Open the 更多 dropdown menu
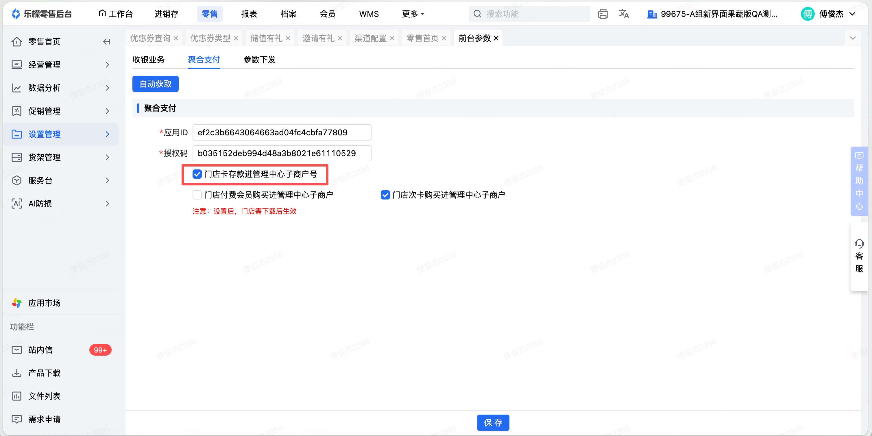This screenshot has height=436, width=872. (x=413, y=14)
